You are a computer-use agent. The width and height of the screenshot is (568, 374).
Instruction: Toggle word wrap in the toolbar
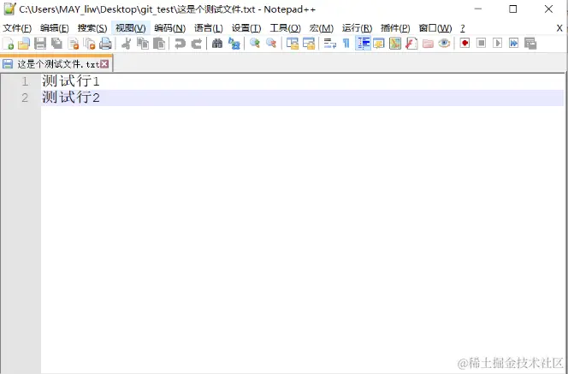click(329, 44)
